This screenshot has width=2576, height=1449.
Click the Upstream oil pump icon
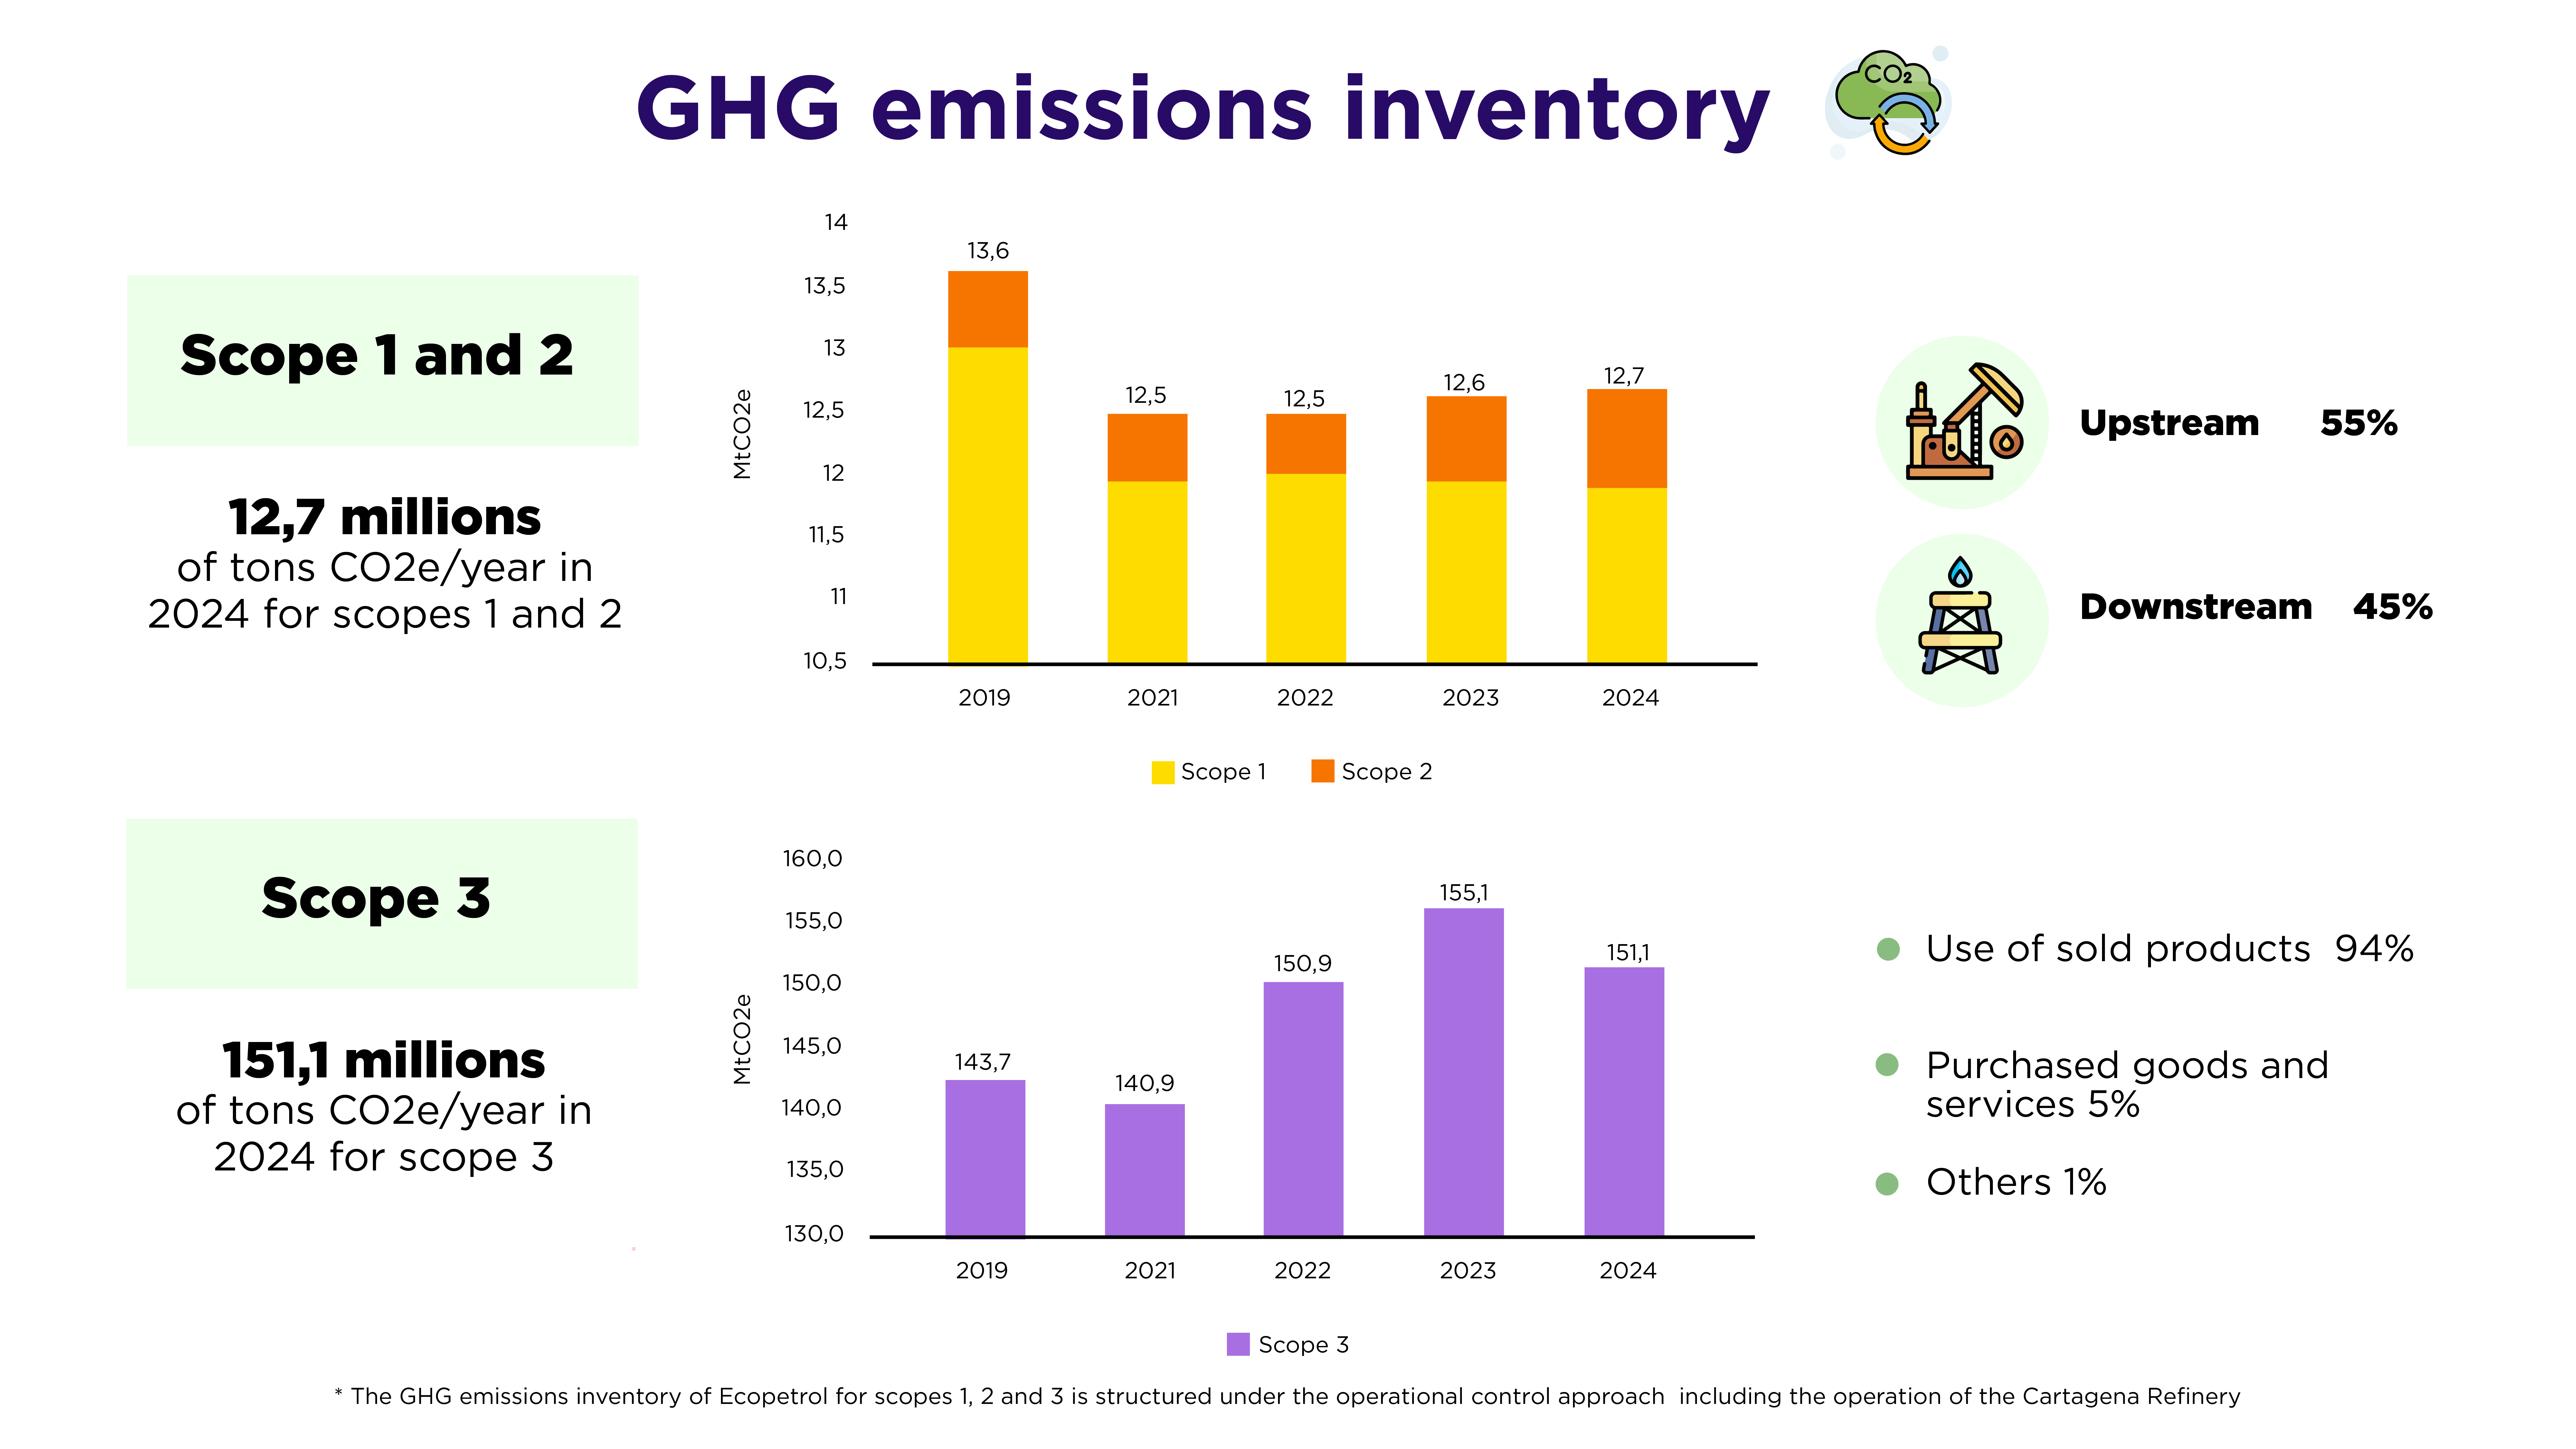1962,422
